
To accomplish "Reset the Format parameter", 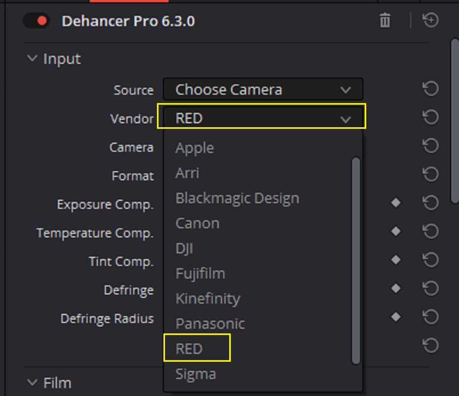I will coord(431,174).
